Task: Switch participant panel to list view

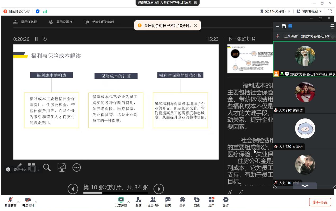Action: tap(290, 26)
